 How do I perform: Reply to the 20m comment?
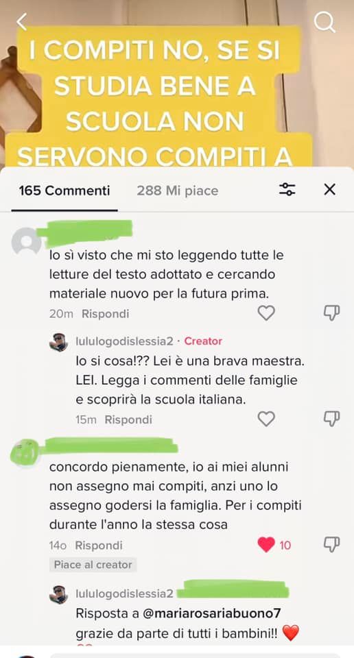(x=105, y=314)
